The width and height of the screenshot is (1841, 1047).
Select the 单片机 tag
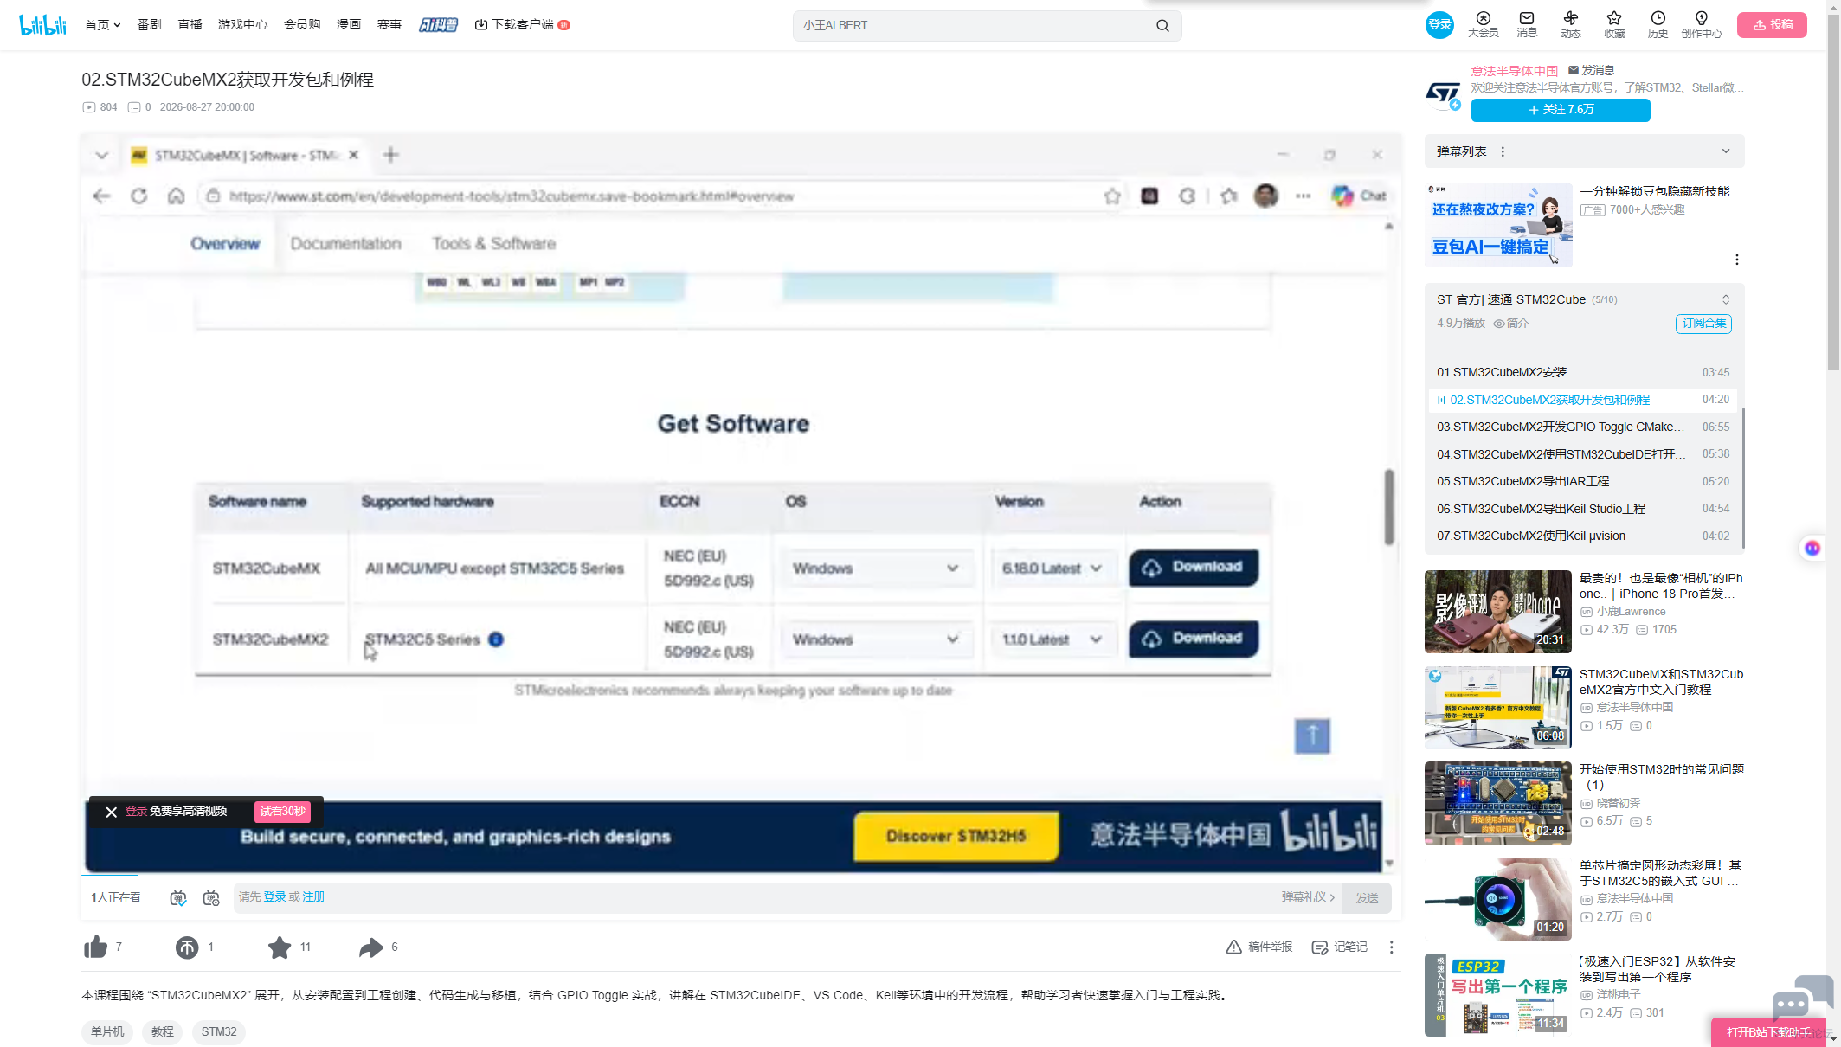107,1032
